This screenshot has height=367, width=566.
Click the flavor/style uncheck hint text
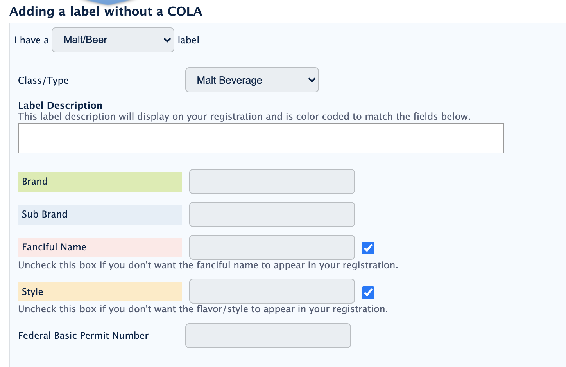pyautogui.click(x=203, y=309)
